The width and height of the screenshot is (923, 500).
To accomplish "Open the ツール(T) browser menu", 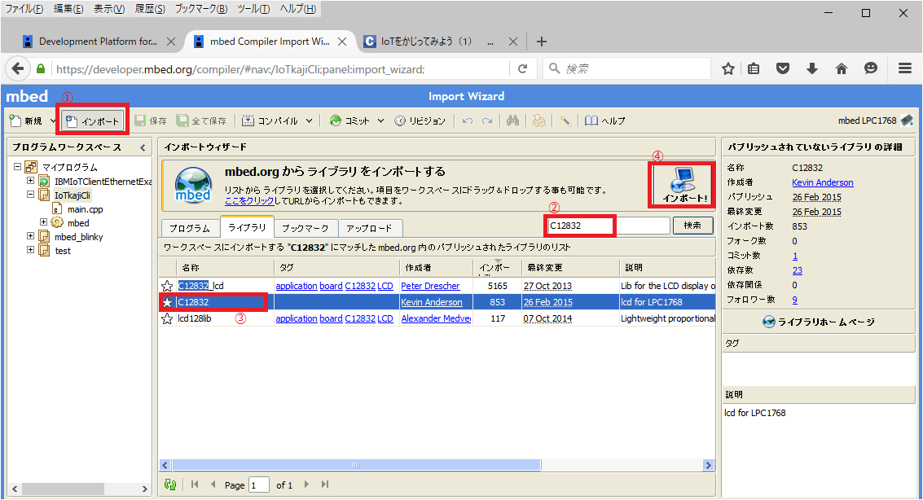I will [253, 9].
